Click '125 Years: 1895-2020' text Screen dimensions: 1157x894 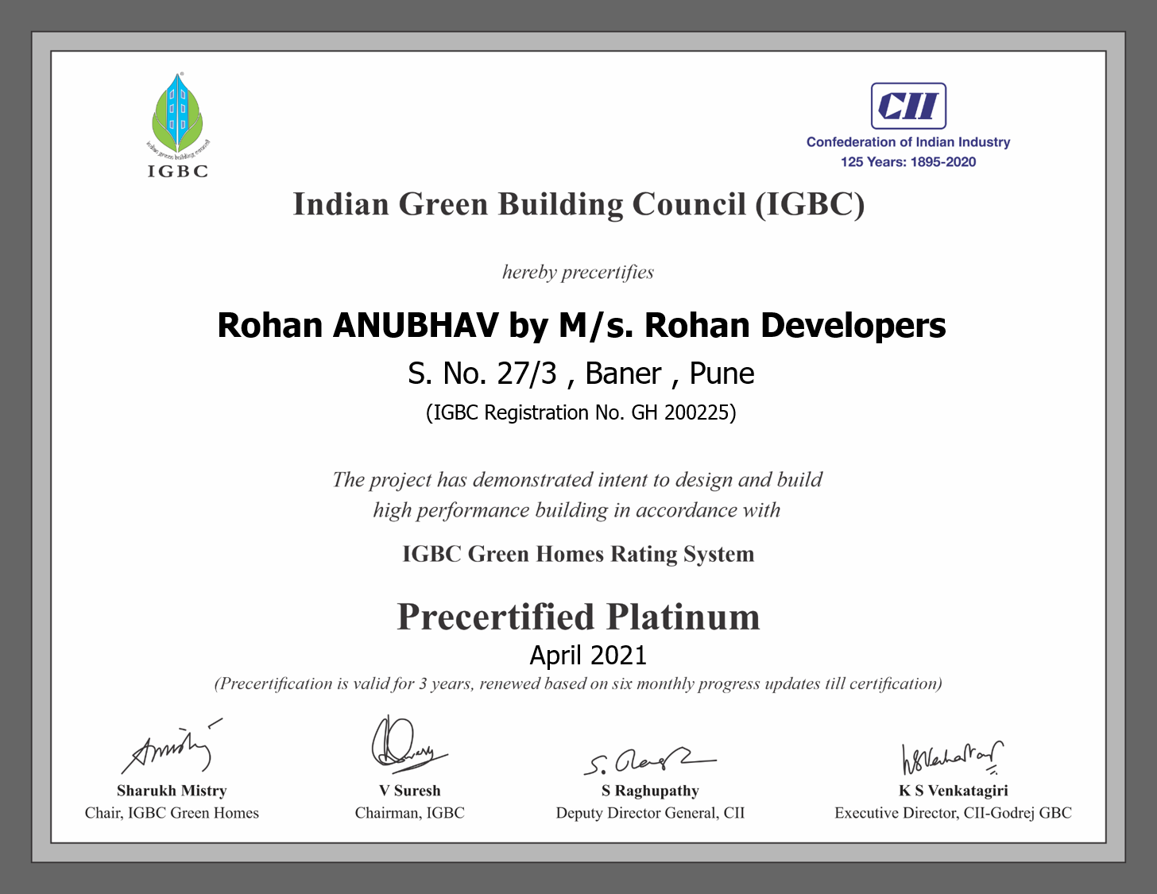tap(908, 162)
